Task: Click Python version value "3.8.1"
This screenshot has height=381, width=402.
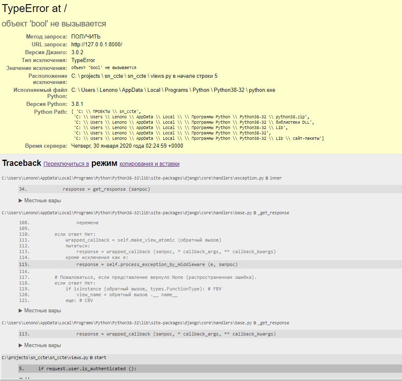Action: click(77, 104)
